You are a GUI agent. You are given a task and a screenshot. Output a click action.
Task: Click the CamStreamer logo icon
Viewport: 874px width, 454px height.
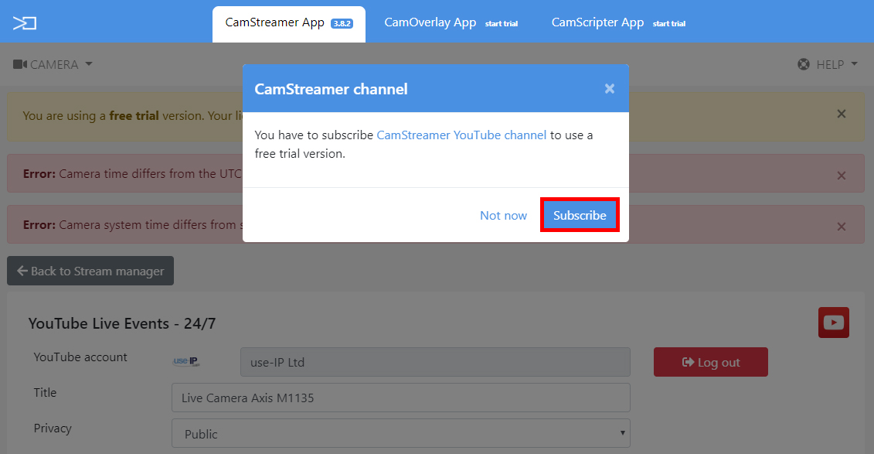point(25,23)
